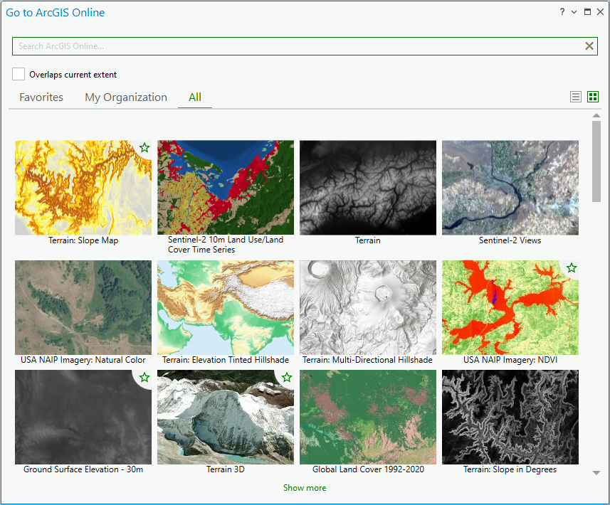Switch to tile grid view icon

592,97
